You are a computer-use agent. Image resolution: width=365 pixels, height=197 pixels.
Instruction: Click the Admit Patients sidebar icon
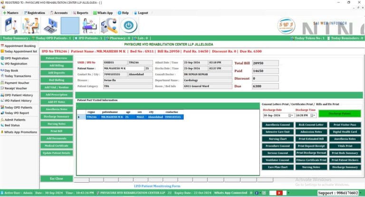tap(2, 120)
